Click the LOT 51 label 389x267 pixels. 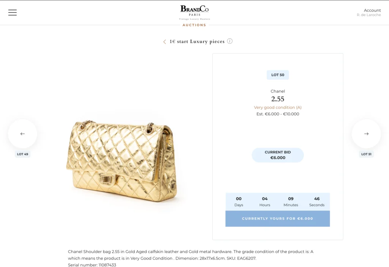coord(366,154)
